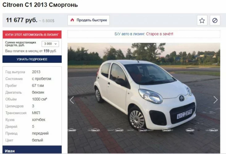This screenshot has width=226, height=154.
Task: Click the Цвет белый row
Action: point(32,140)
